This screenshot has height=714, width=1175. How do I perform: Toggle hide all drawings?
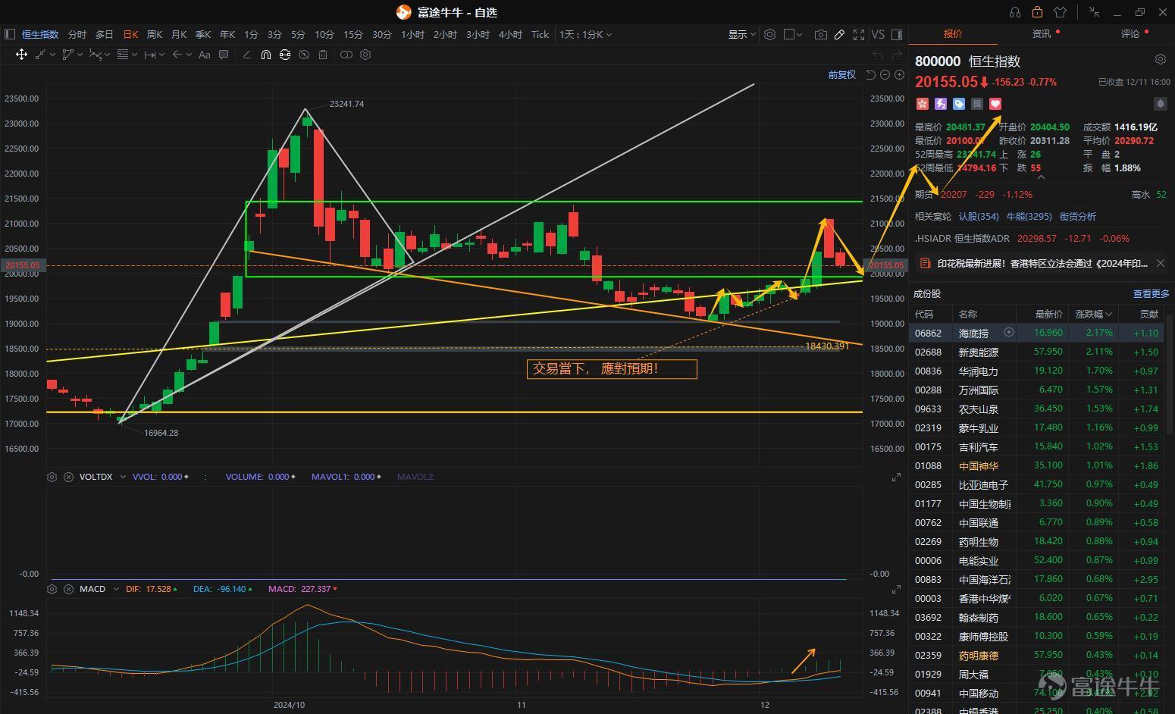303,55
